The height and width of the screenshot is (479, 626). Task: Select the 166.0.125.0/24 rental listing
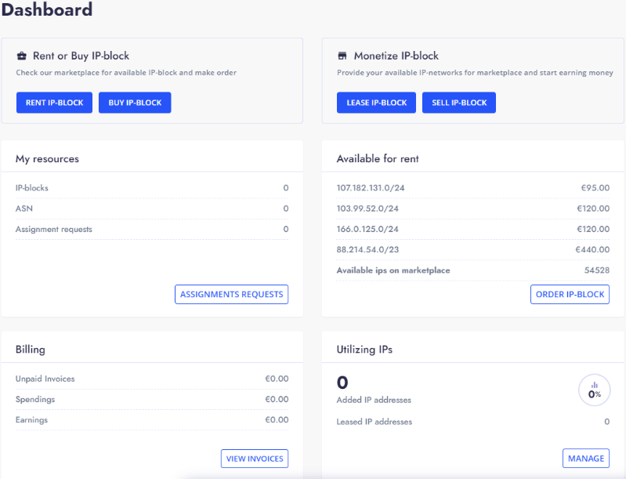pos(367,229)
